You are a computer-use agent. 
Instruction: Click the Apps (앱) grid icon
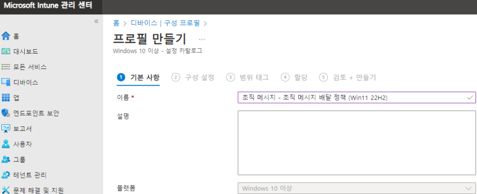click(6, 97)
